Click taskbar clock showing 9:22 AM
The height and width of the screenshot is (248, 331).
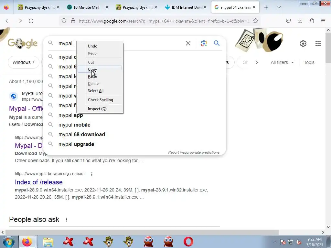pyautogui.click(x=315, y=242)
